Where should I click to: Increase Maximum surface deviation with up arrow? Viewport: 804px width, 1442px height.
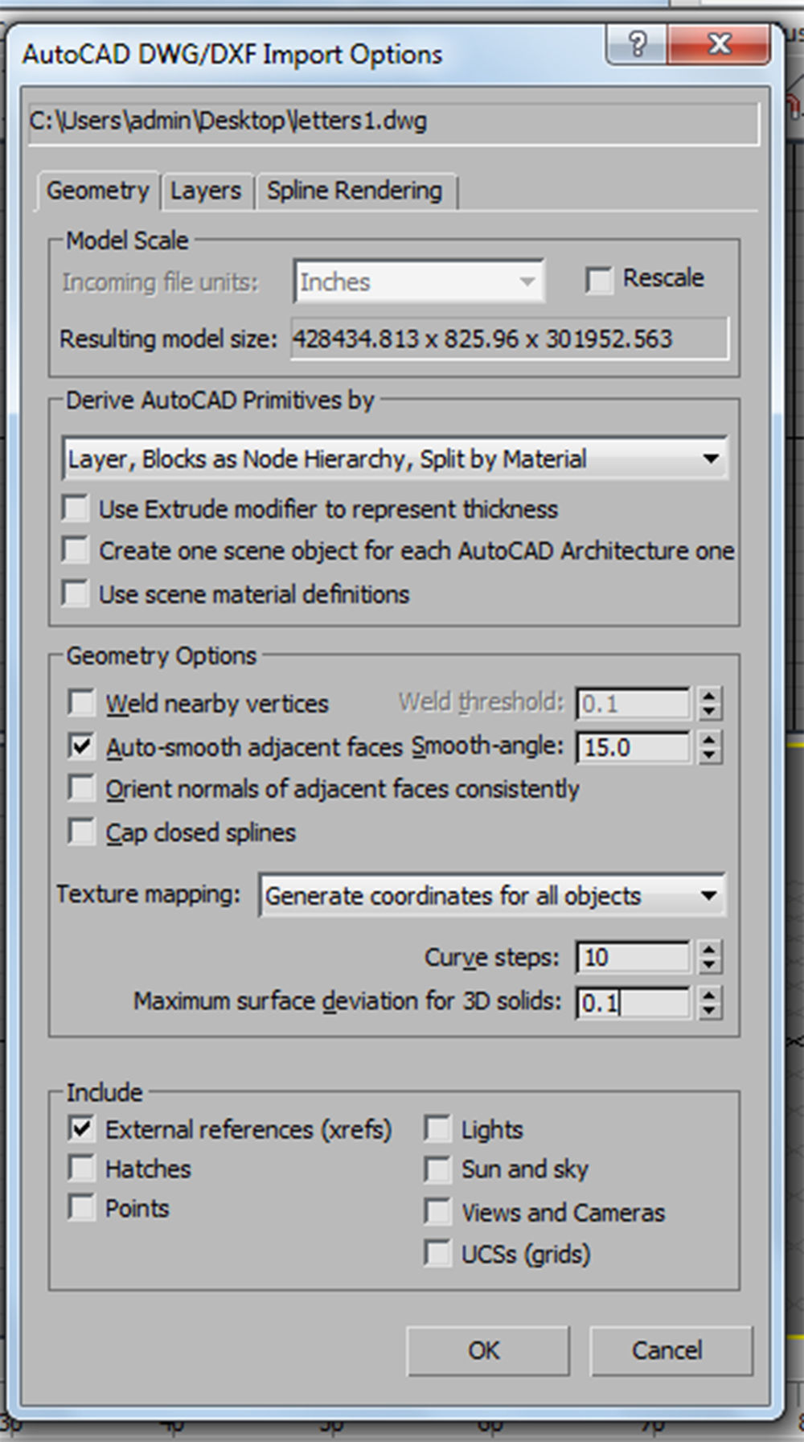pos(709,996)
